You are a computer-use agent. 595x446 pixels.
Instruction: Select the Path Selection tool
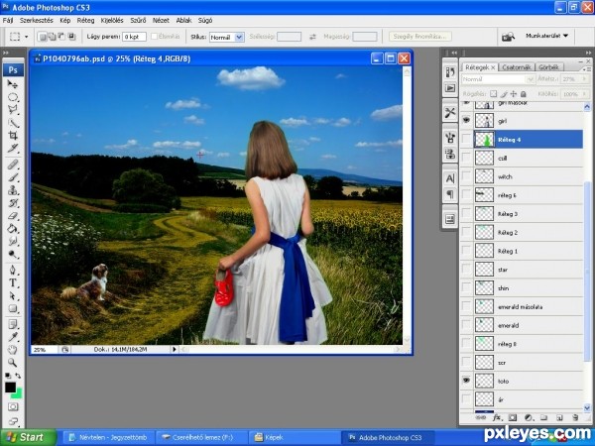pyautogui.click(x=13, y=295)
